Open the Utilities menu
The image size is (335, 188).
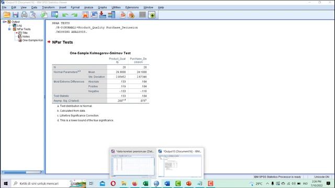click(116, 7)
